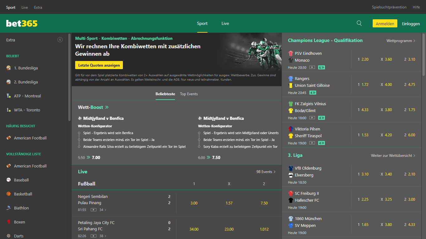Viewport: 426px width, 239px height.
Task: Open the Wett-Boost chevron heading
Action: click(x=93, y=107)
